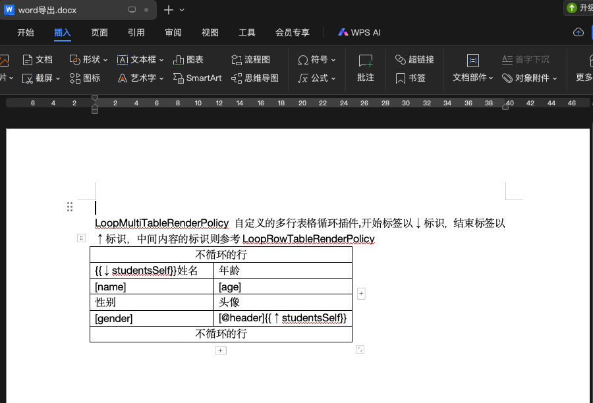This screenshot has height=403, width=593.
Task: Expand the Text Box (文本框) dropdown
Action: (x=161, y=60)
